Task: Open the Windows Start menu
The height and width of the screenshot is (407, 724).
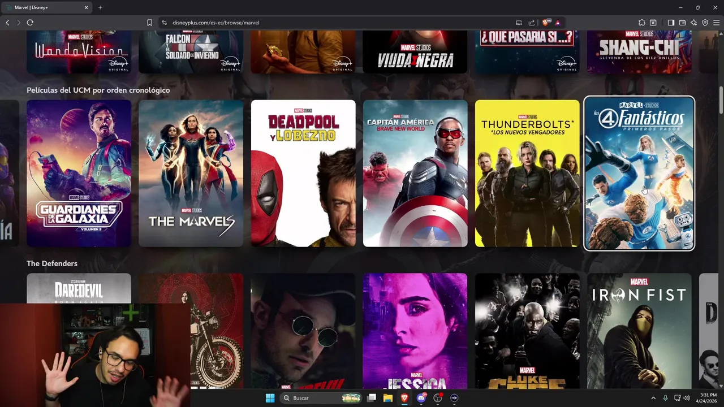Action: 270,398
